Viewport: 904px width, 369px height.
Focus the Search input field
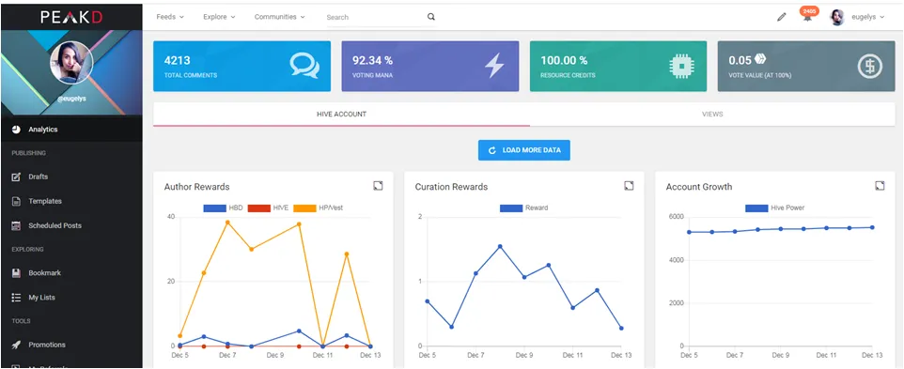pyautogui.click(x=375, y=17)
